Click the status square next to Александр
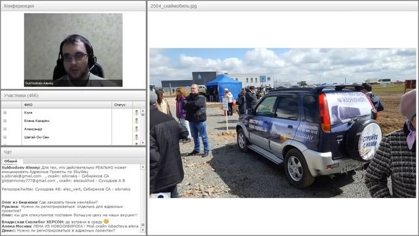This screenshot has width=419, height=236. (x=5, y=129)
